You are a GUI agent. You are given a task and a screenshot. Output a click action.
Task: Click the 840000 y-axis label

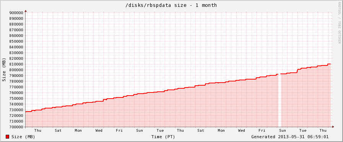16,47
